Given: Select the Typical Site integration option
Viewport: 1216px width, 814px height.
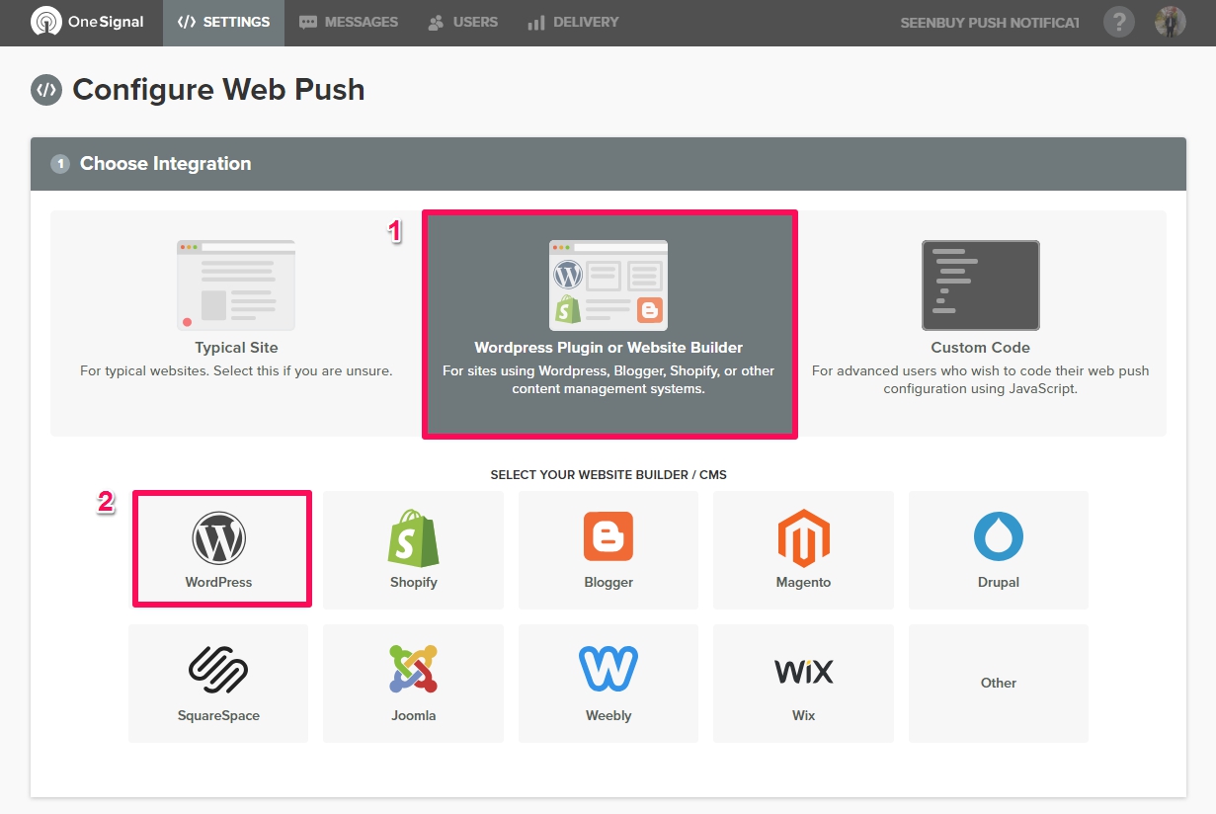Looking at the screenshot, I should tap(236, 323).
